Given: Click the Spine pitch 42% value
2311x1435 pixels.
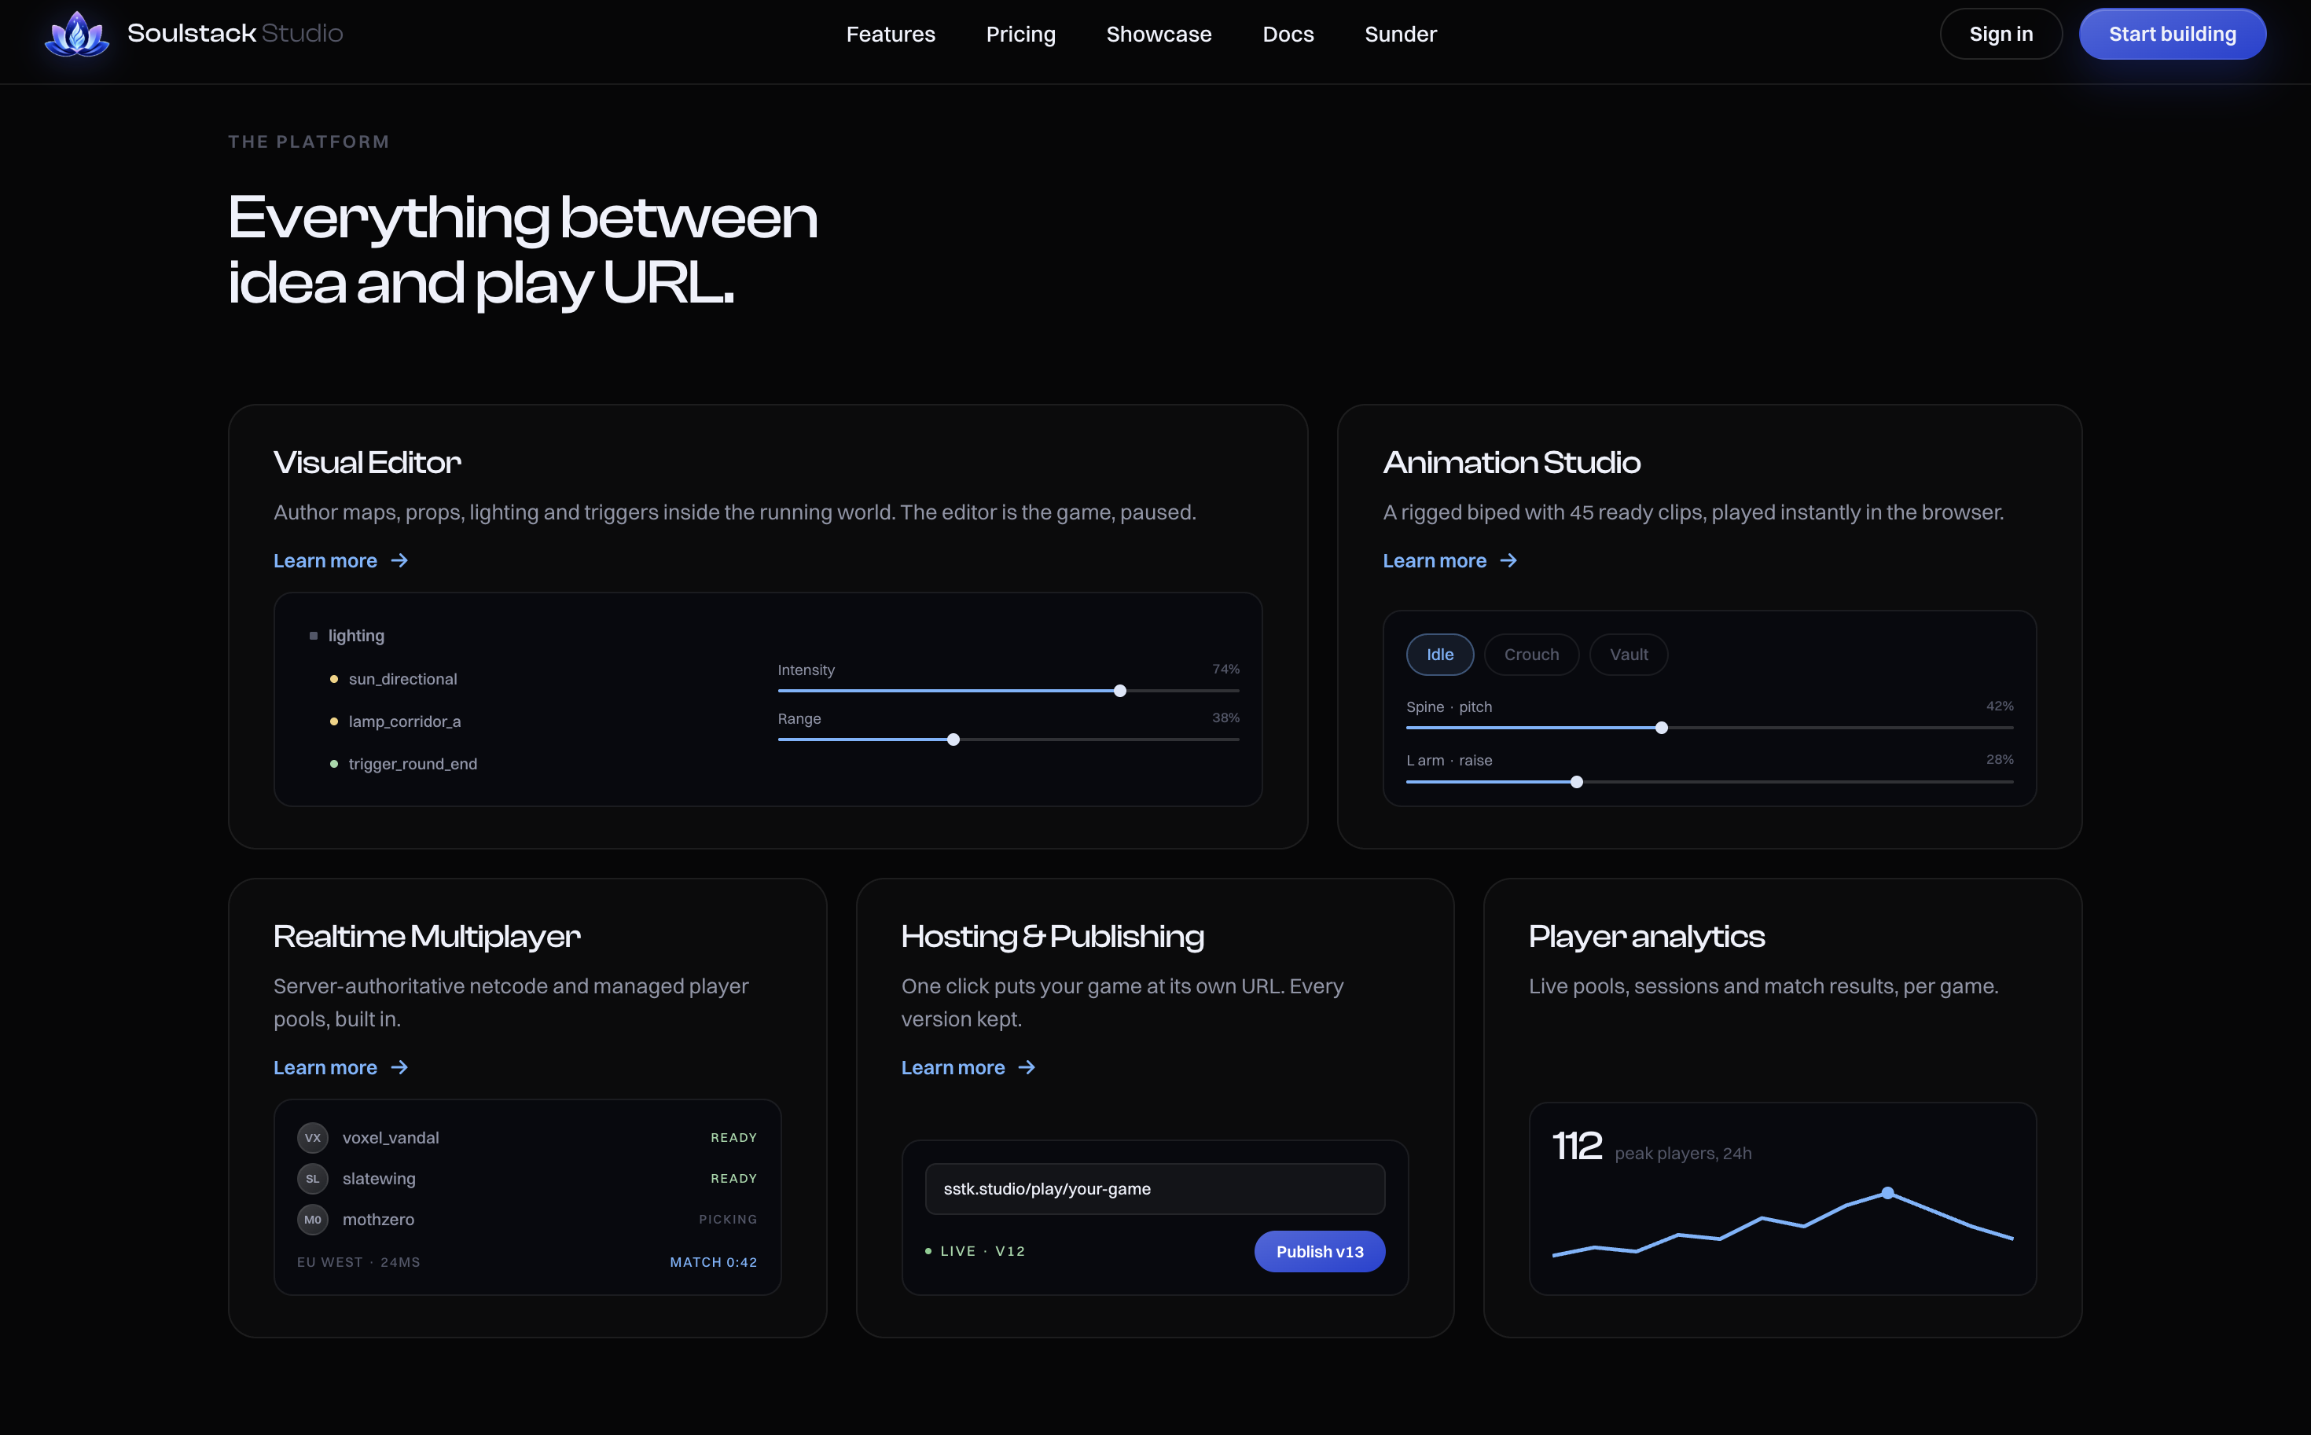Looking at the screenshot, I should 2000,706.
